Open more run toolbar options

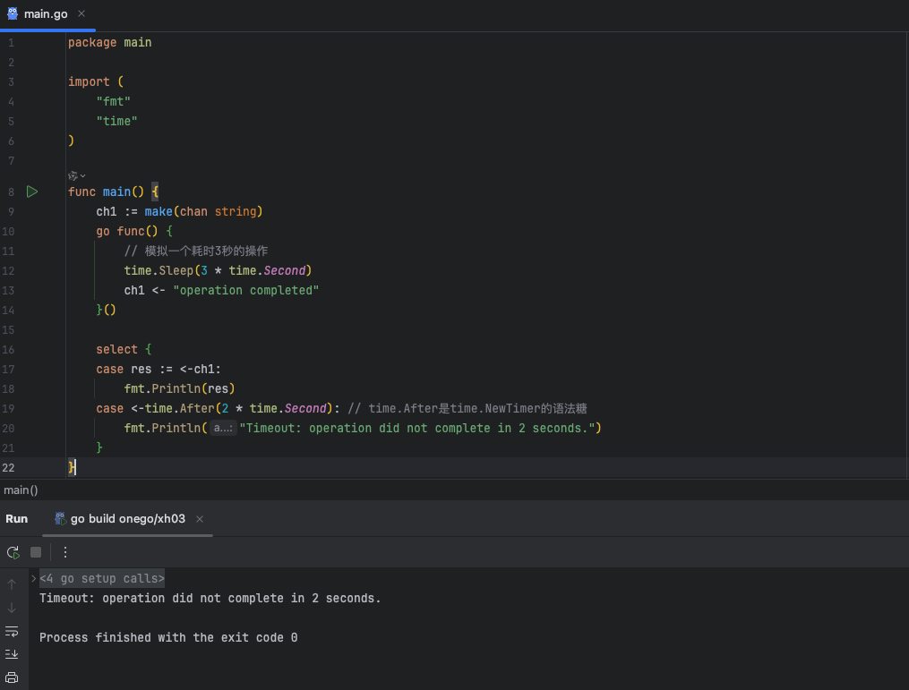pyautogui.click(x=64, y=552)
